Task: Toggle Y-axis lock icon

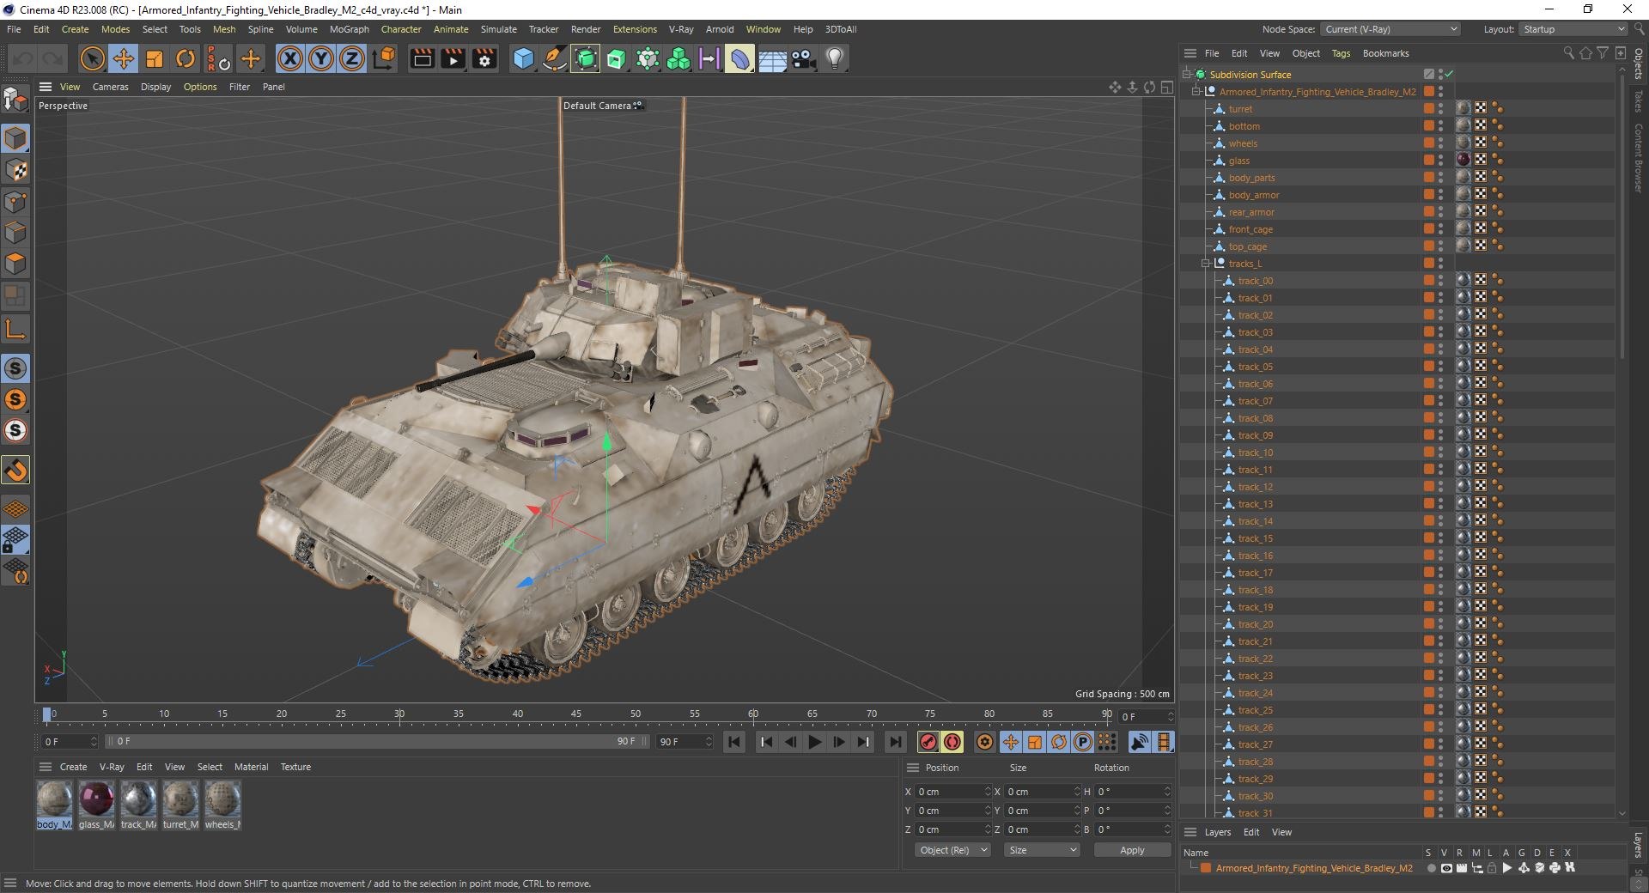Action: 321,58
